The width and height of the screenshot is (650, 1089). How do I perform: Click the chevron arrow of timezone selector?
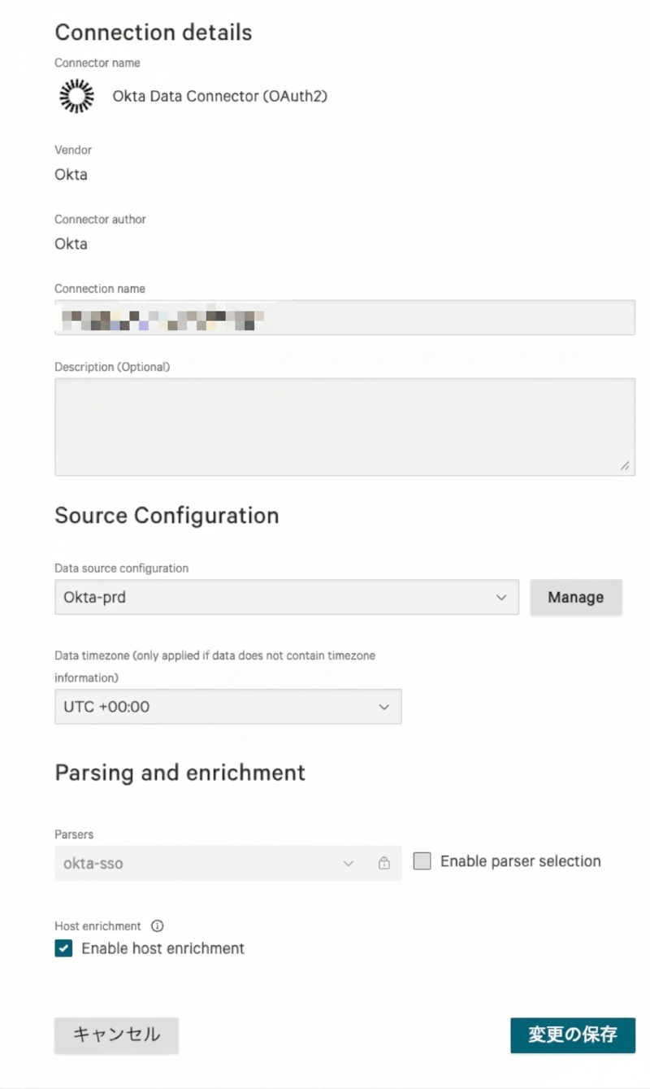point(384,708)
